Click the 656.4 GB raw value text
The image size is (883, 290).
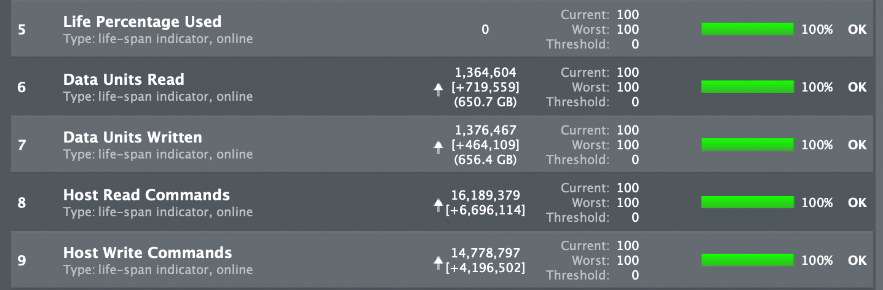(485, 160)
